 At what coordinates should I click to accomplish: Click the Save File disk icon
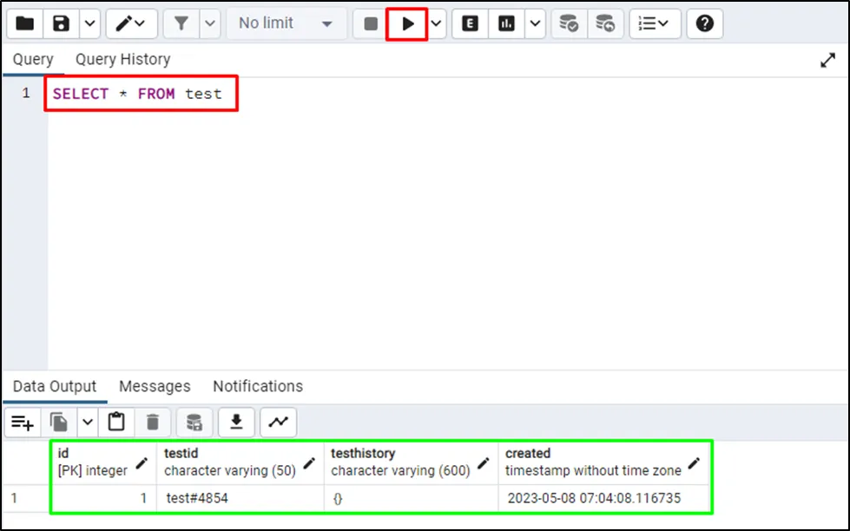click(x=61, y=23)
